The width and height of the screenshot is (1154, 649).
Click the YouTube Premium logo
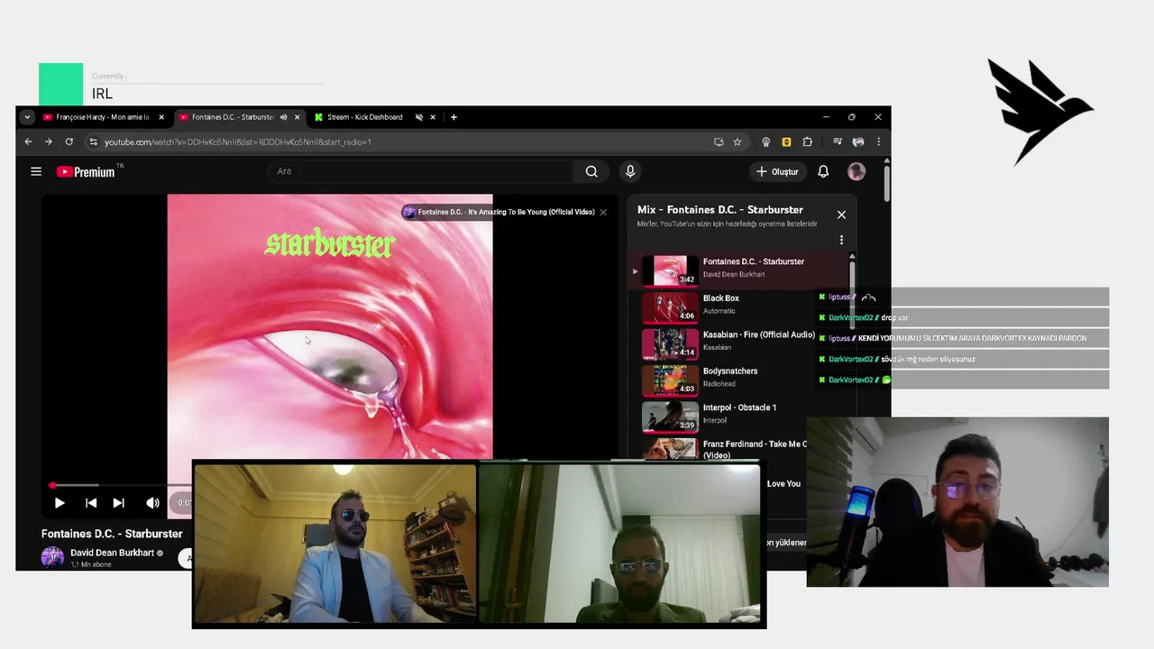pyautogui.click(x=87, y=171)
